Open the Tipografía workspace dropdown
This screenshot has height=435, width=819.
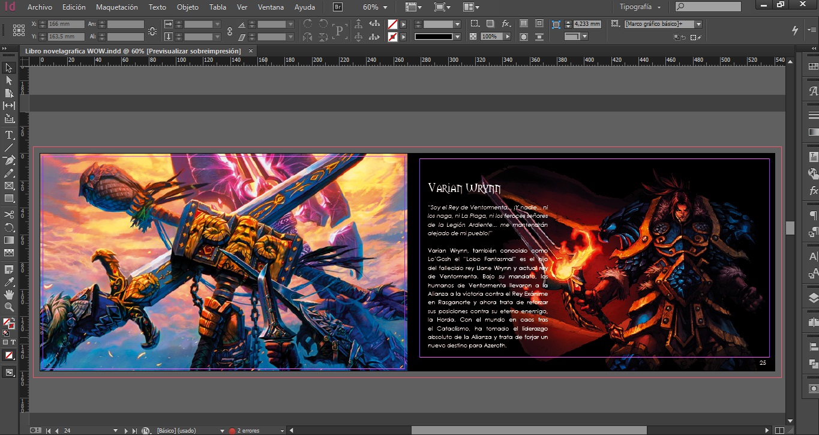click(x=640, y=7)
